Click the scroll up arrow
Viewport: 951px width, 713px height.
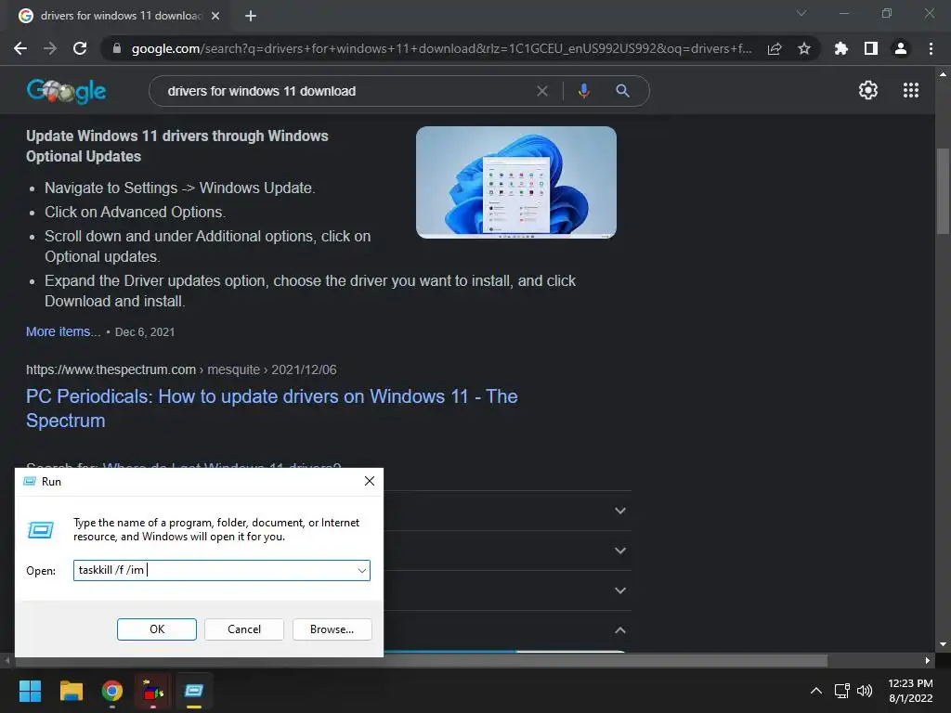point(943,74)
